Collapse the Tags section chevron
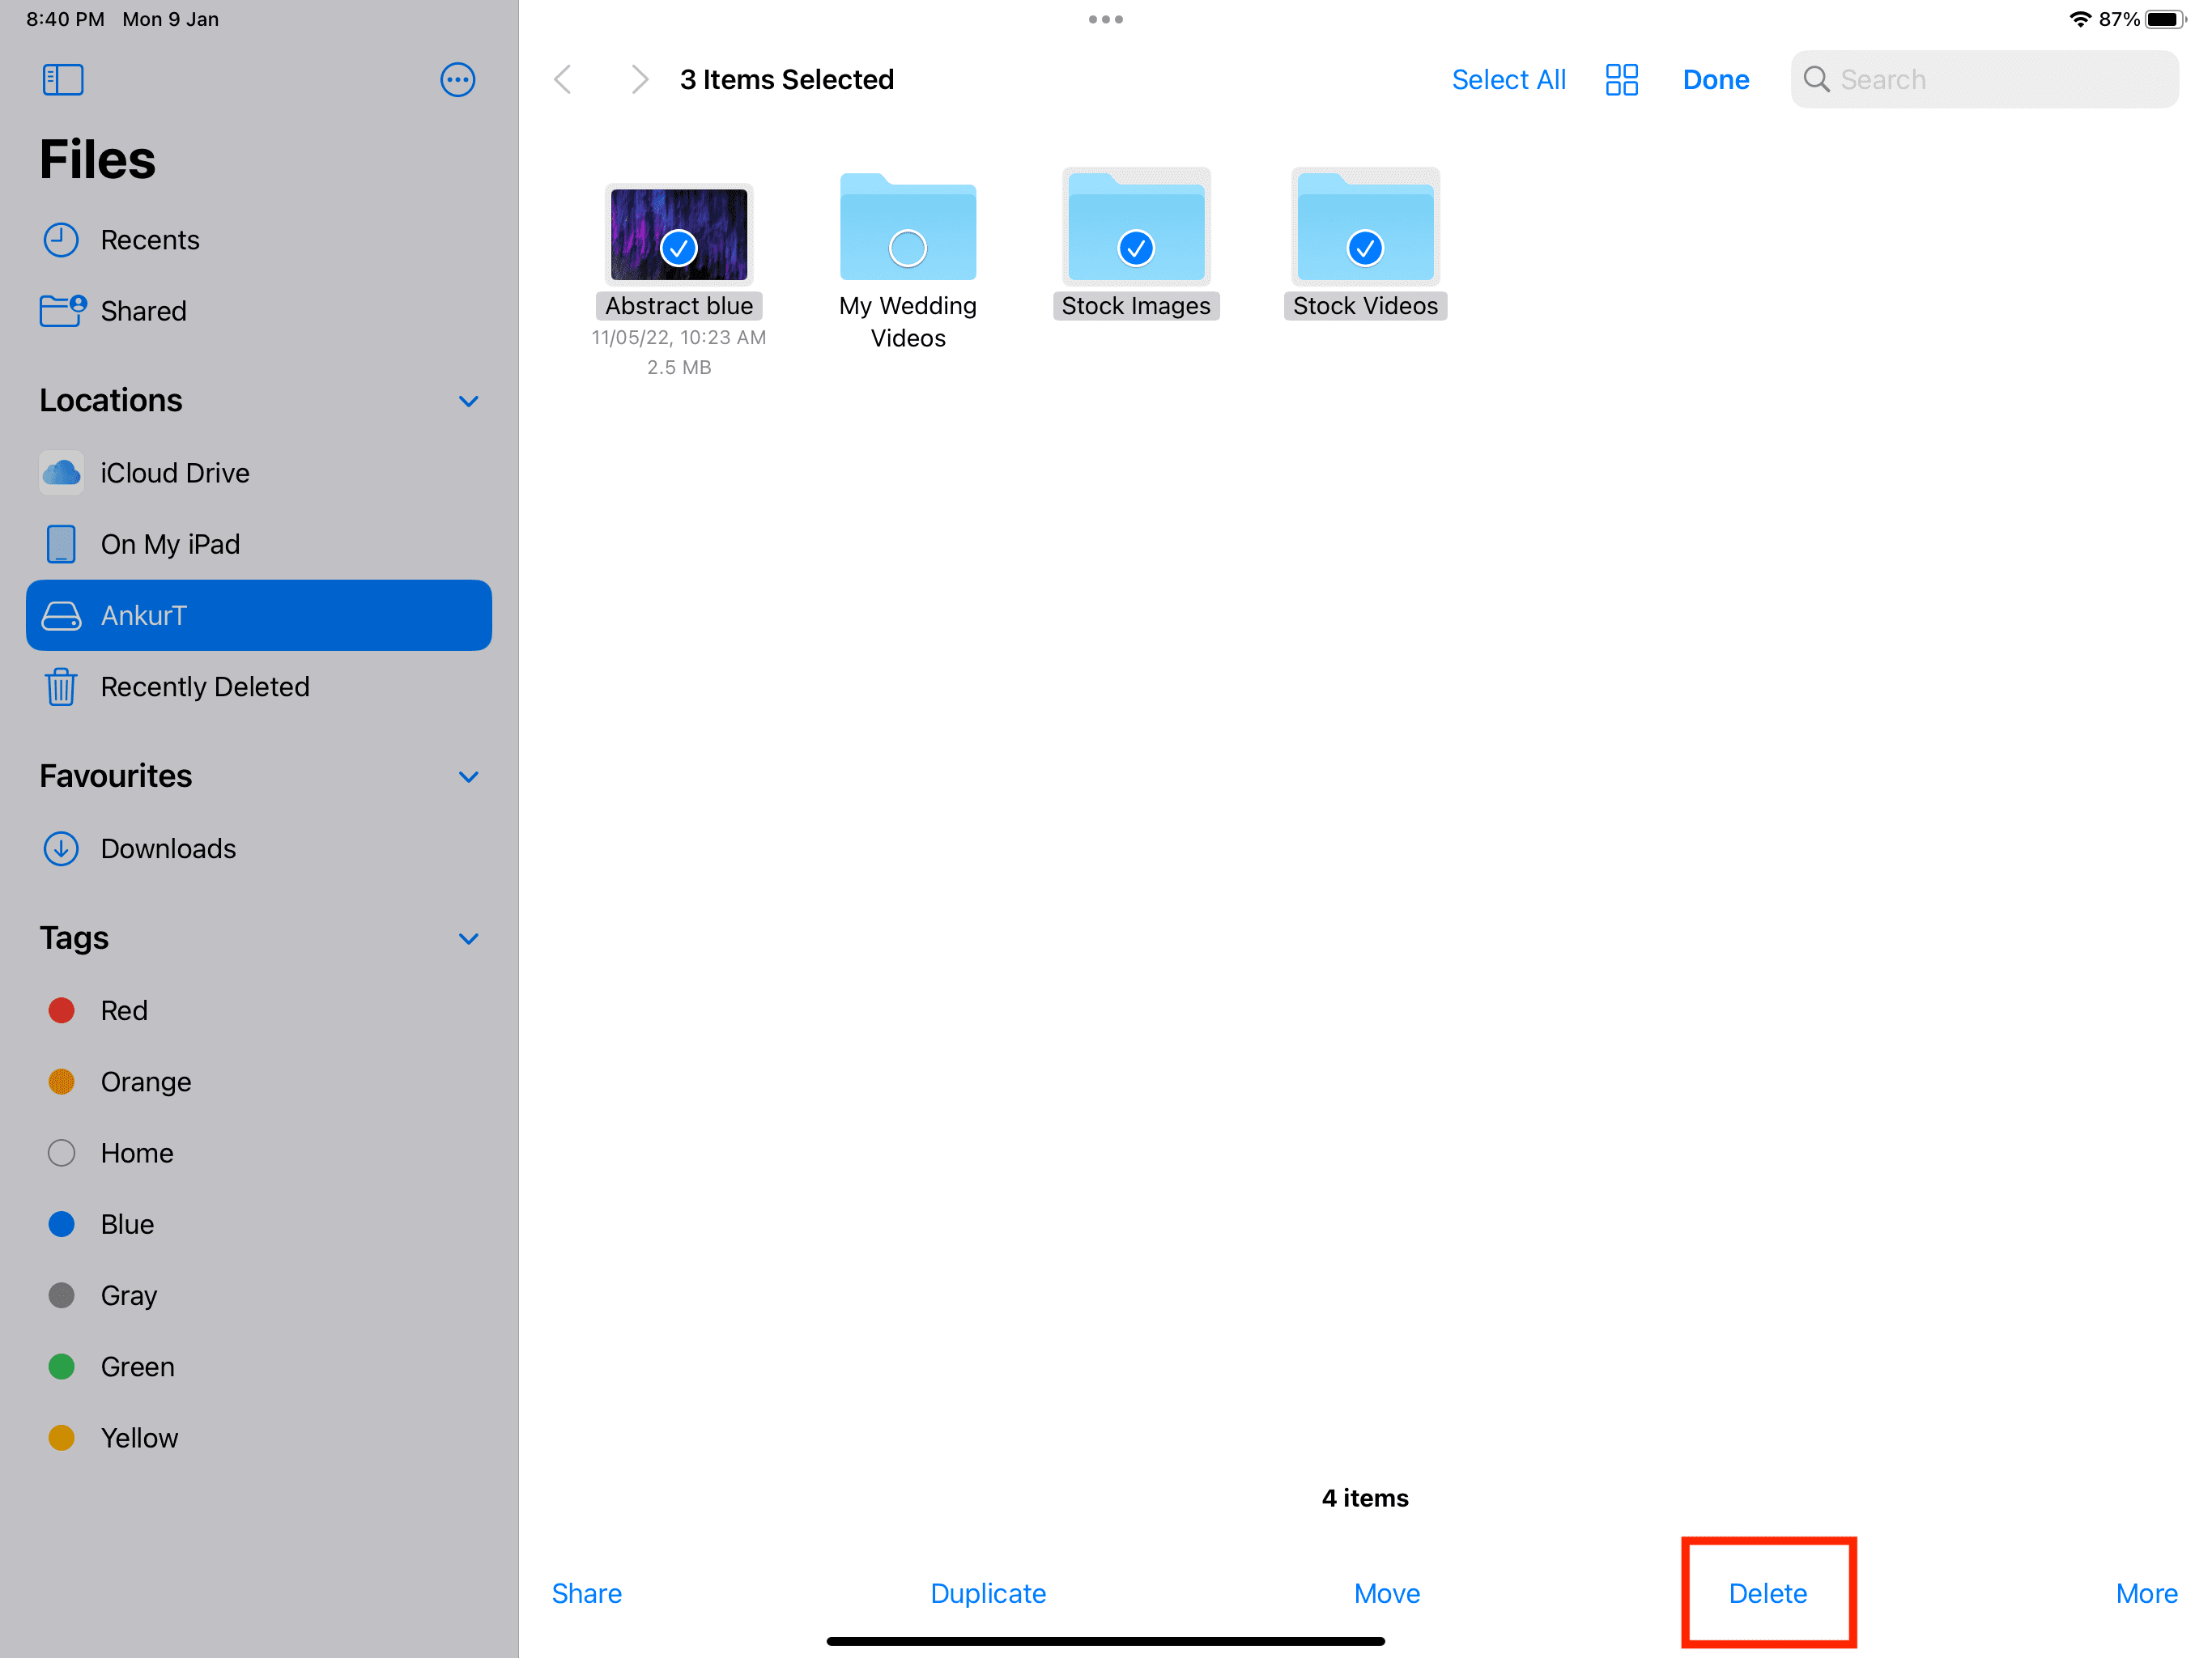 (468, 939)
